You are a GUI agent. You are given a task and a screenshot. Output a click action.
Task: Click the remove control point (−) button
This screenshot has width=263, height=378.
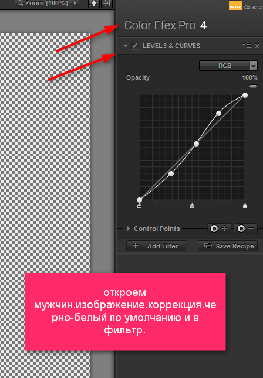coord(245,229)
